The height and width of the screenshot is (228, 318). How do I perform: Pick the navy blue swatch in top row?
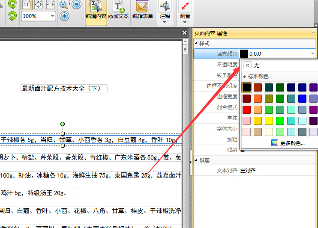click(291, 87)
